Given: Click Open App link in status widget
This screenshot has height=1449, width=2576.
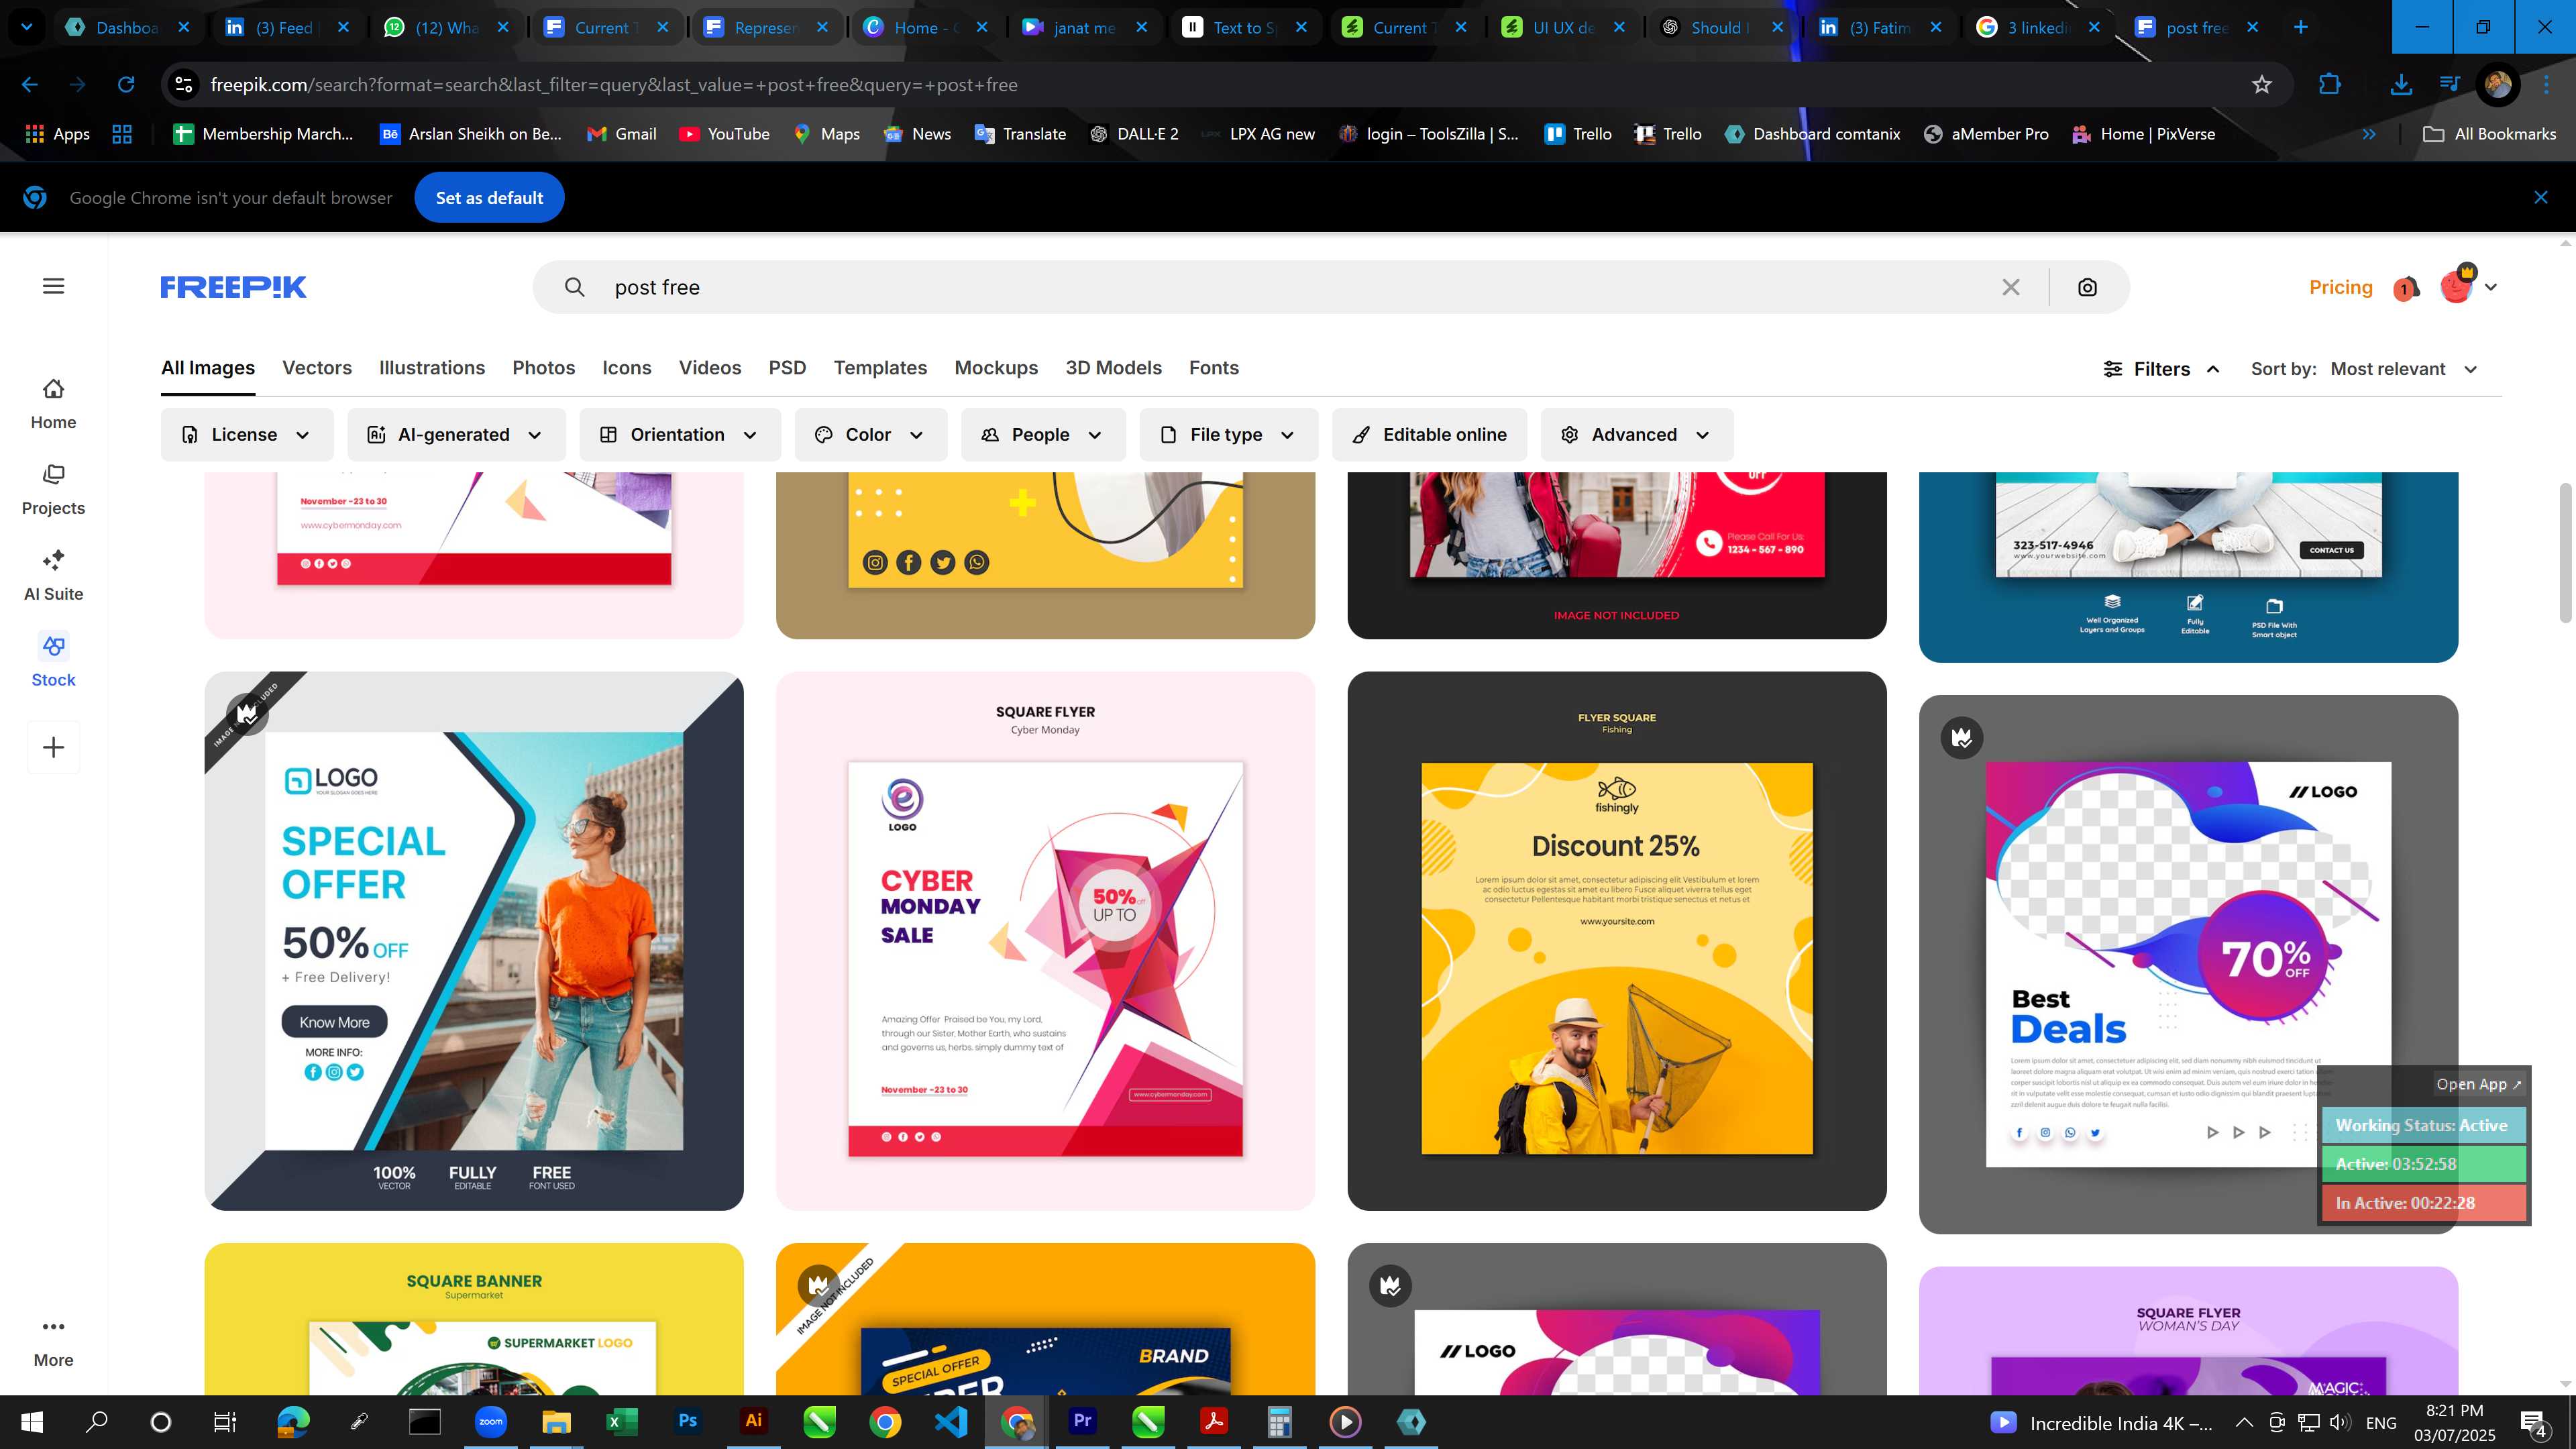Looking at the screenshot, I should coord(2478,1084).
